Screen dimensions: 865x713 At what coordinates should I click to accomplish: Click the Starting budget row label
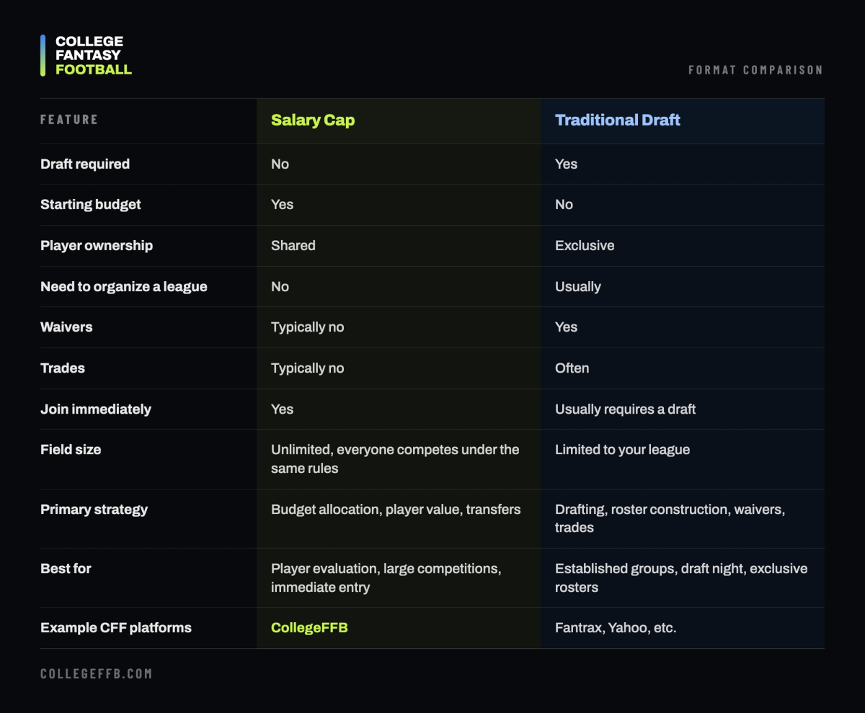point(91,205)
